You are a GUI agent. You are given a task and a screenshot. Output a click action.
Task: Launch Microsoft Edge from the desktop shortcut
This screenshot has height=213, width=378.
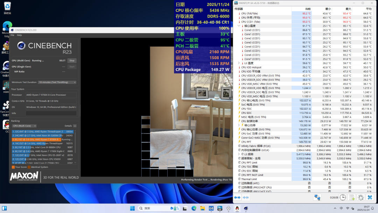click(7, 29)
